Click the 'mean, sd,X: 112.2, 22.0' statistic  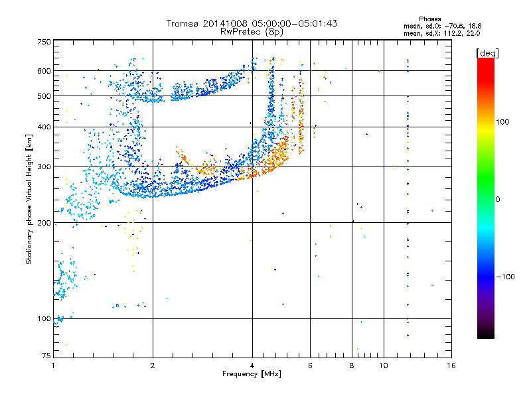tap(441, 33)
